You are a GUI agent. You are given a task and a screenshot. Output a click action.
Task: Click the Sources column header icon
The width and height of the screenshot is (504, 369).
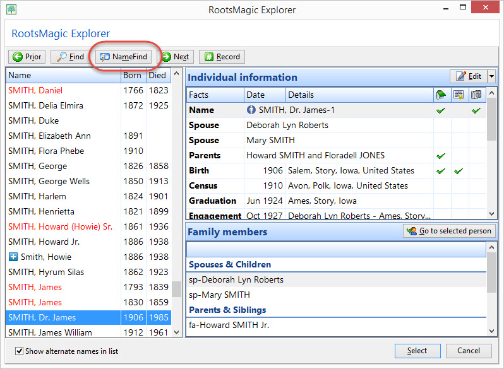(459, 95)
